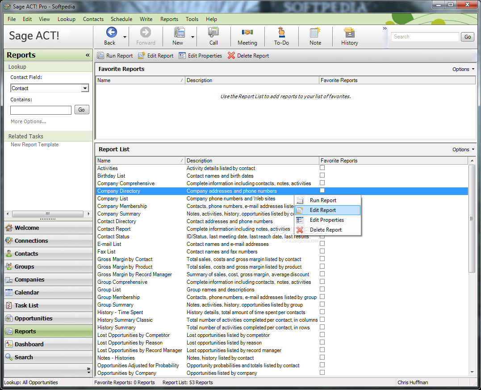This screenshot has height=390, width=481.
Task: Choose Run Report icon in context menu
Action: click(300, 200)
